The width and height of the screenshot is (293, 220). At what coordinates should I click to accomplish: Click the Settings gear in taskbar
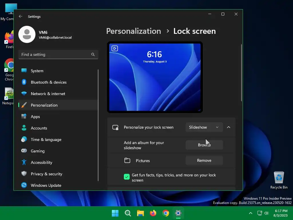178,213
